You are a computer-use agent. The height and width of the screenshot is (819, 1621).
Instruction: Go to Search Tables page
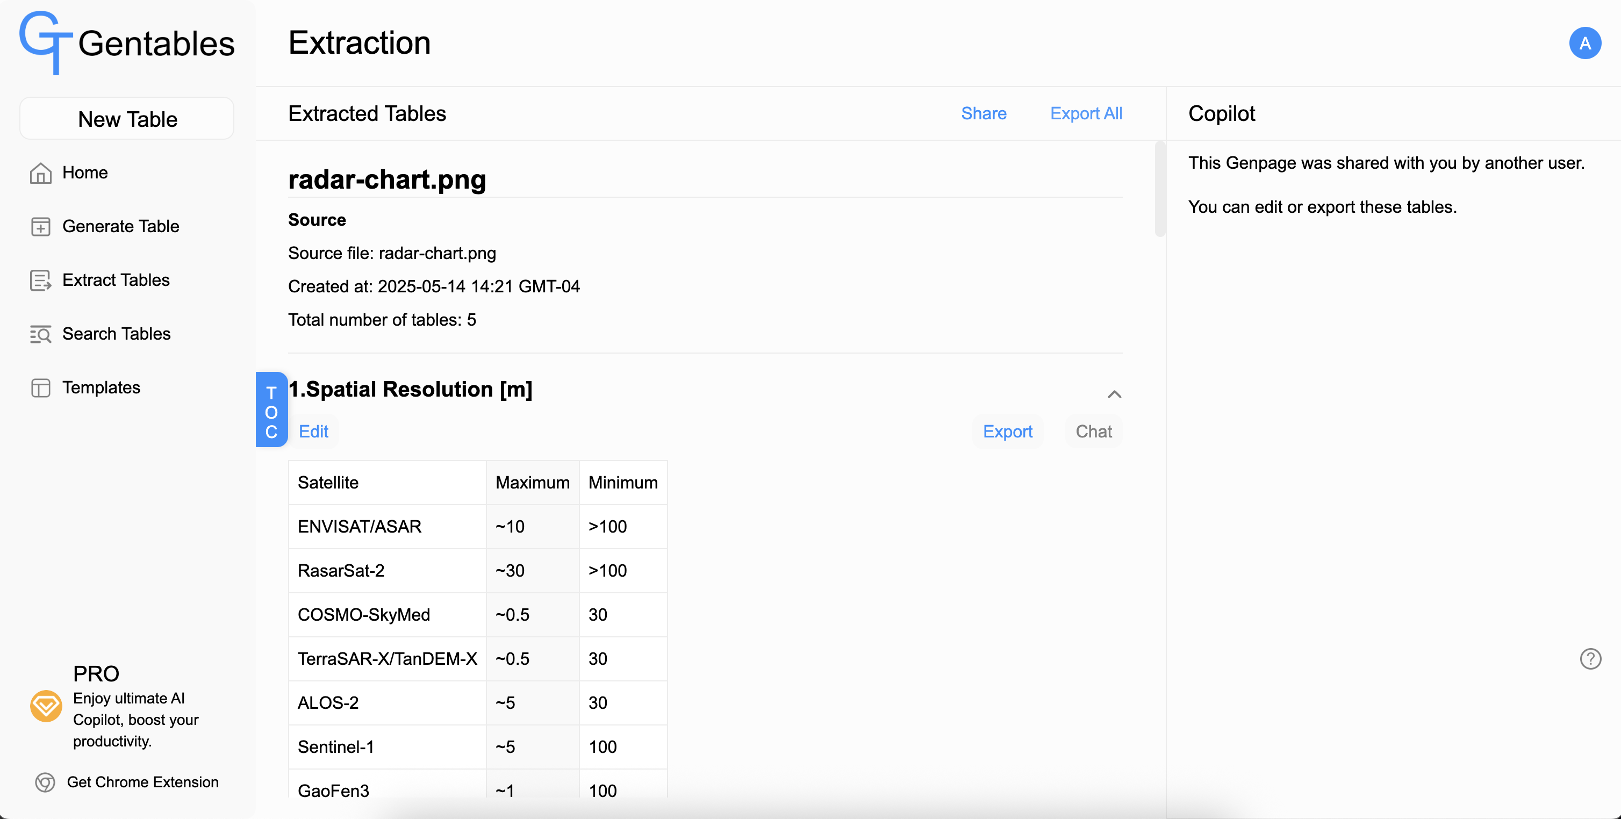click(116, 333)
